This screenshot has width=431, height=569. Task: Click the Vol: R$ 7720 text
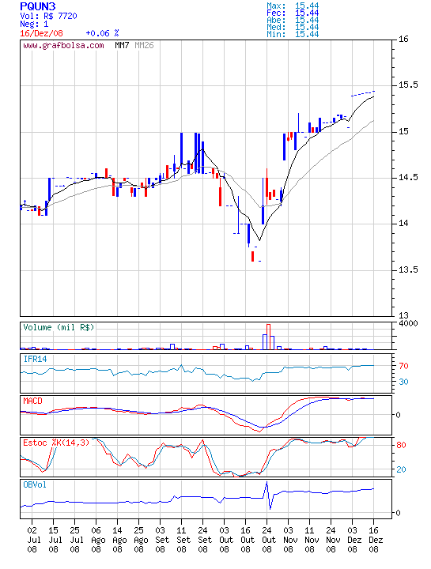[48, 16]
